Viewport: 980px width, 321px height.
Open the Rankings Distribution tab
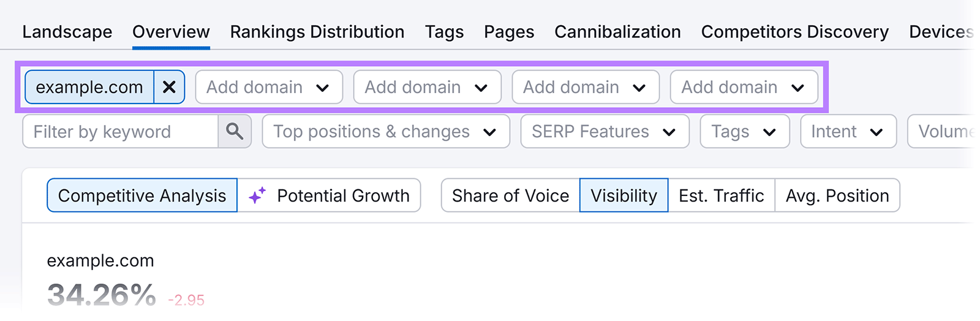(x=317, y=32)
